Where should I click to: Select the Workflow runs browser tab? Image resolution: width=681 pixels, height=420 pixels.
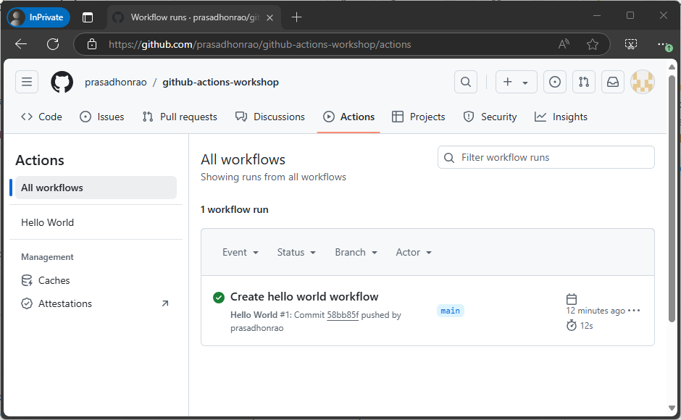194,17
